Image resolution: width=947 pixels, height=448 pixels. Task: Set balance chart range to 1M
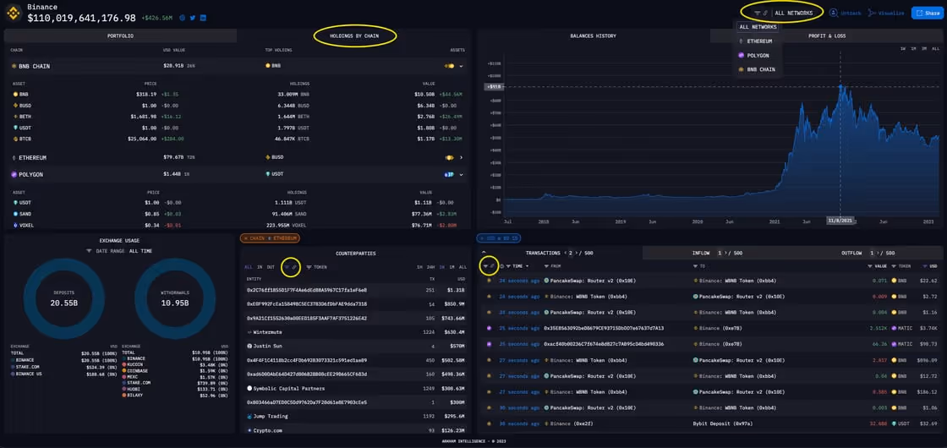[913, 48]
